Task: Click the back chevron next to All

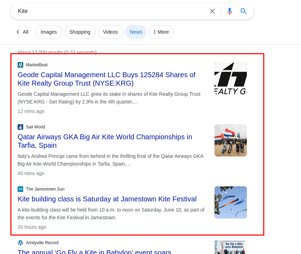Action: 18,32
